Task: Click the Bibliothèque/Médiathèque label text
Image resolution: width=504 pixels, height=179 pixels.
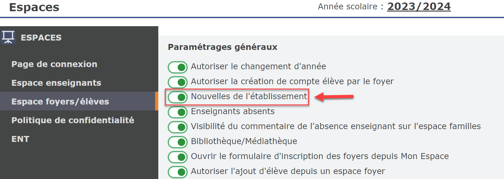Action: point(244,141)
